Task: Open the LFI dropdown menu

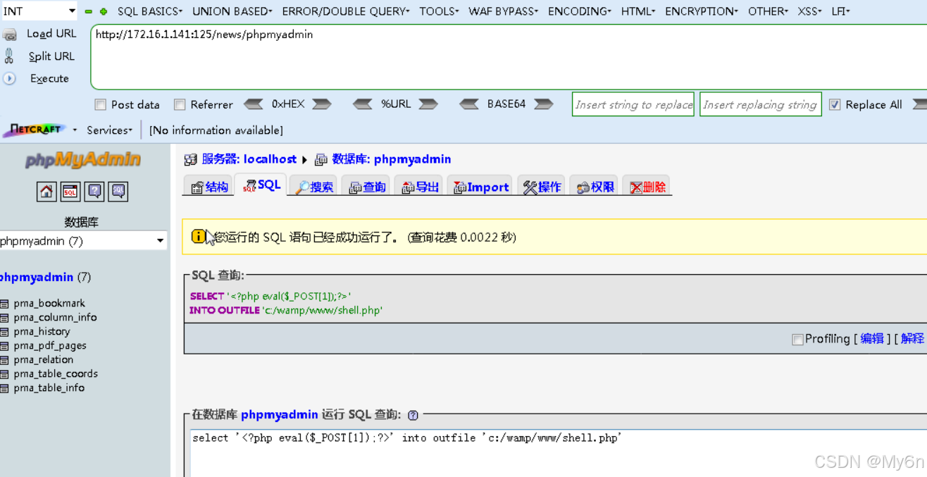Action: click(840, 11)
